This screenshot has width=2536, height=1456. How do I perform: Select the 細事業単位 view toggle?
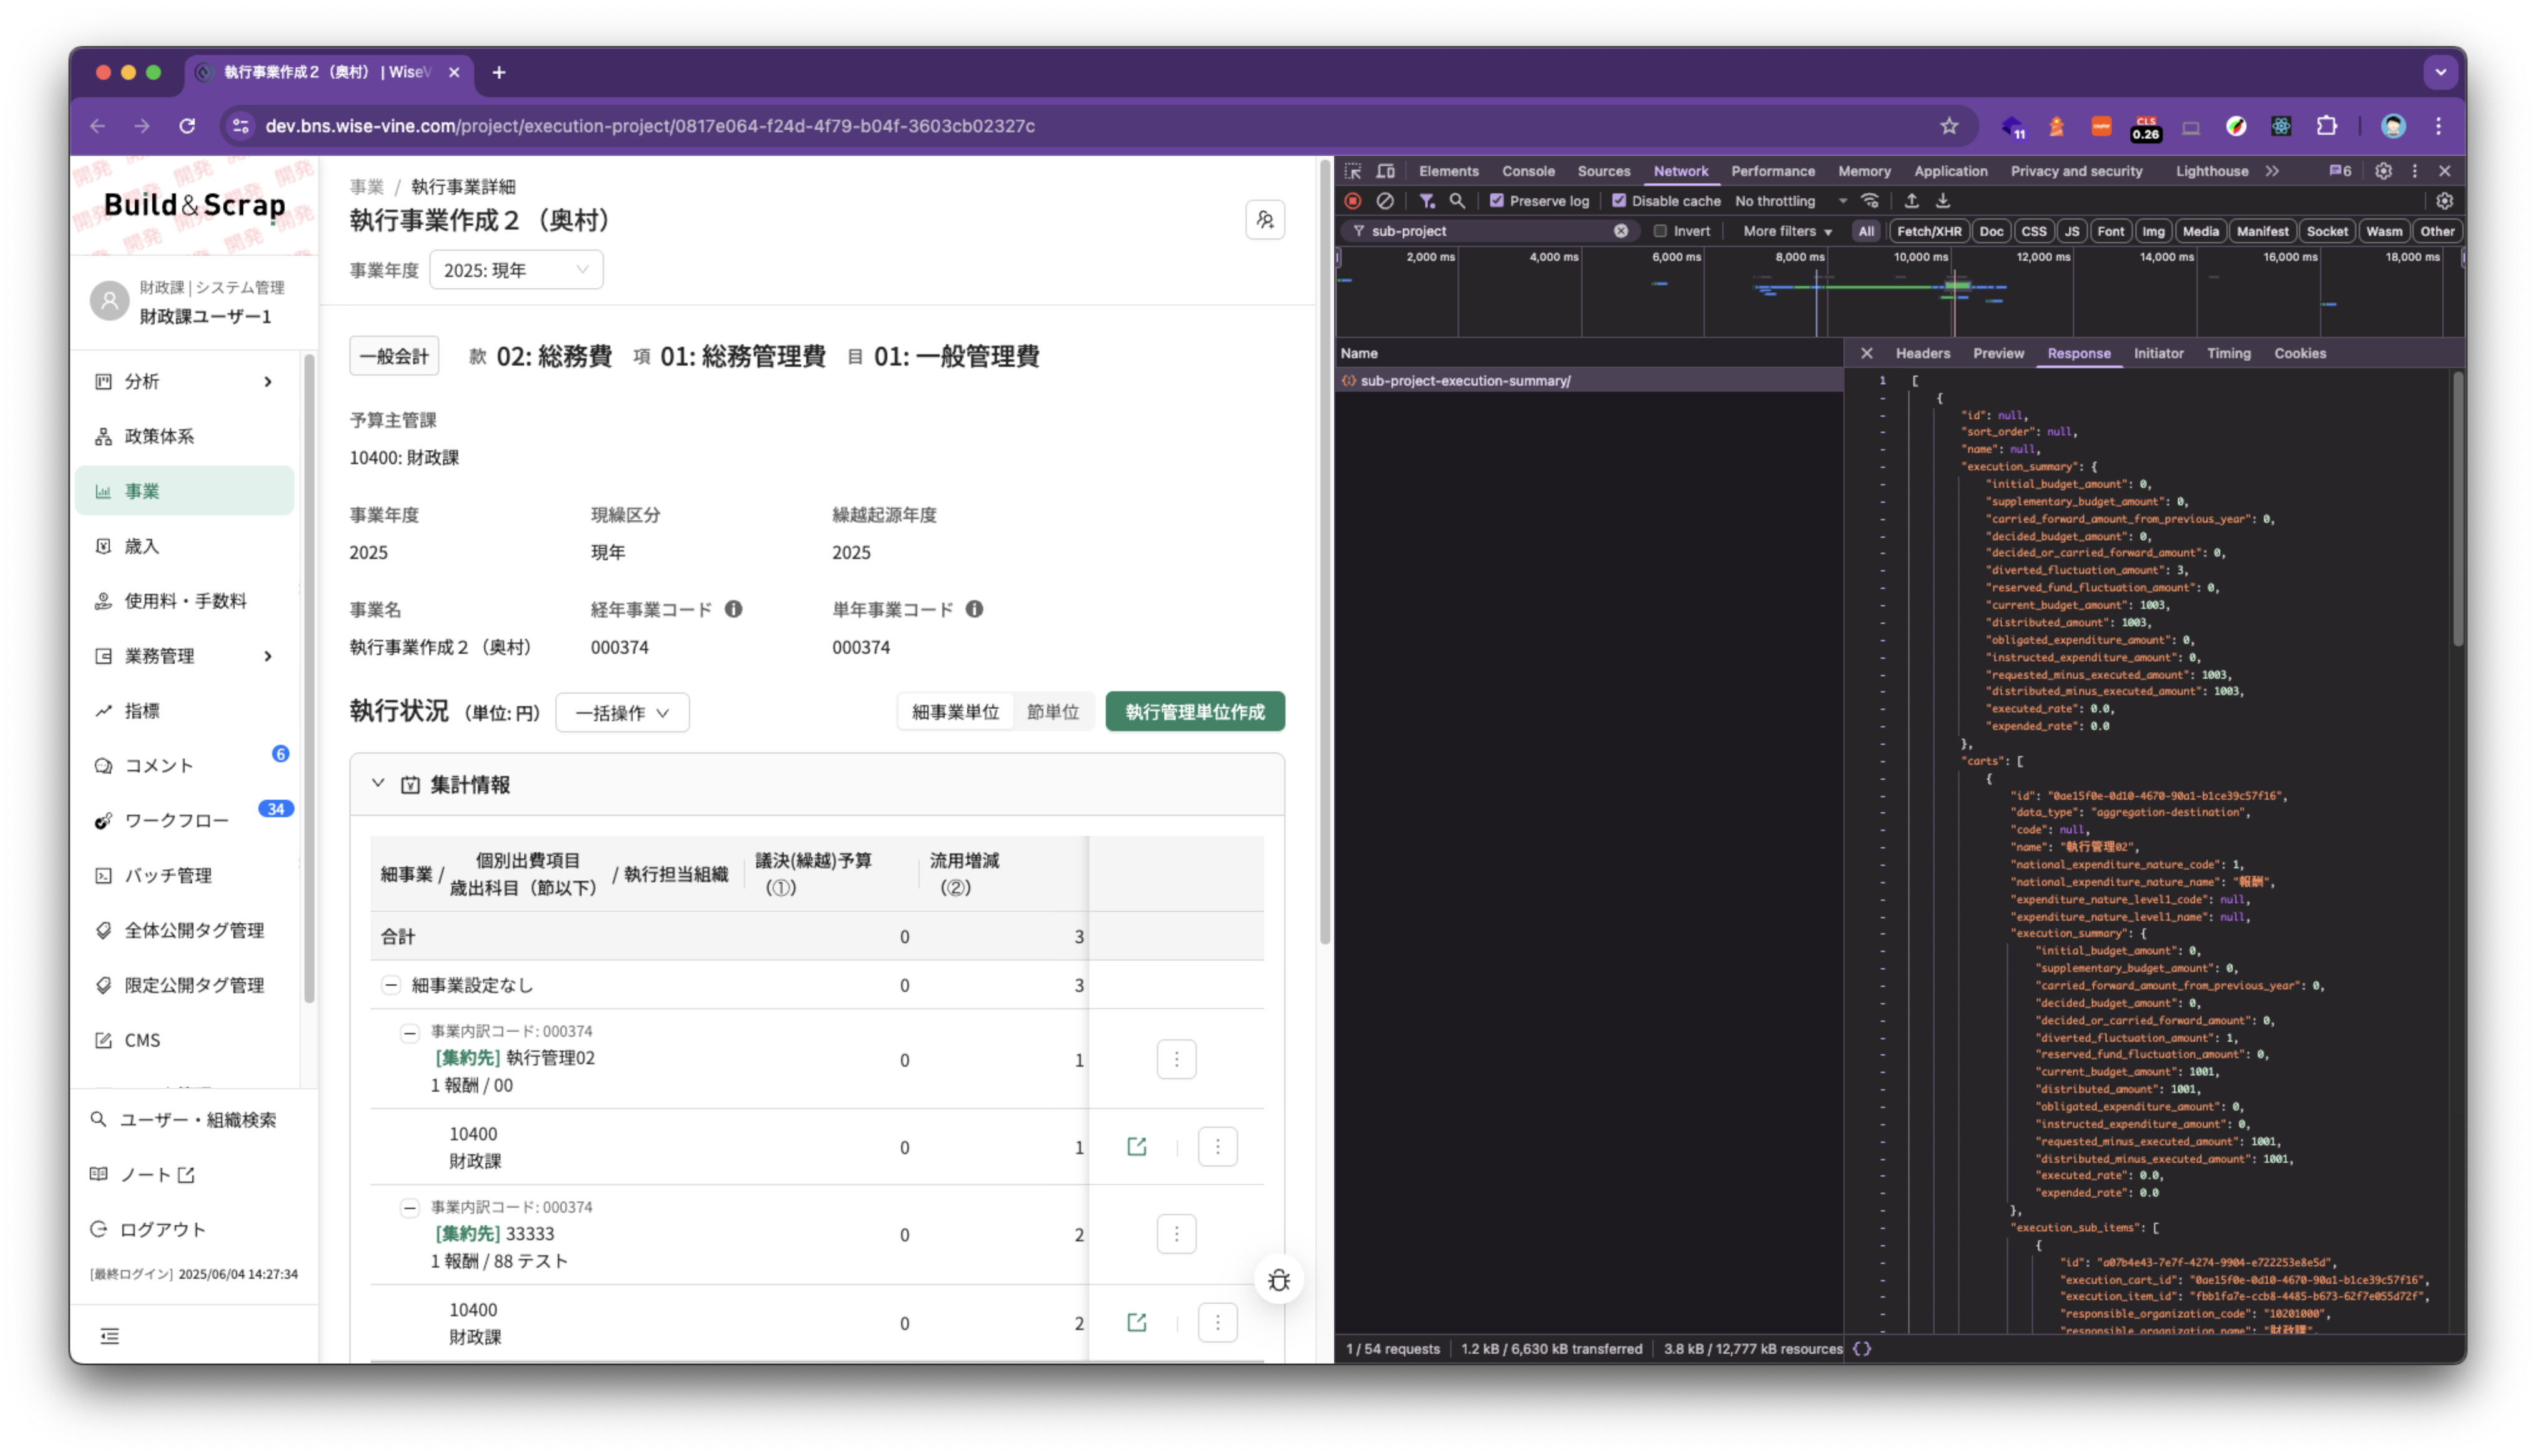click(956, 712)
